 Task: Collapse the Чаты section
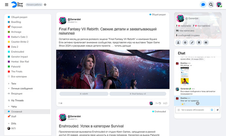(x=9, y=107)
